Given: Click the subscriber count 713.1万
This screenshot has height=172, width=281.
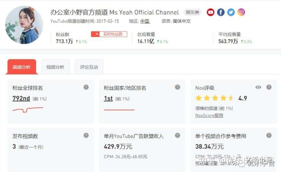Looking at the screenshot, I should click(64, 41).
